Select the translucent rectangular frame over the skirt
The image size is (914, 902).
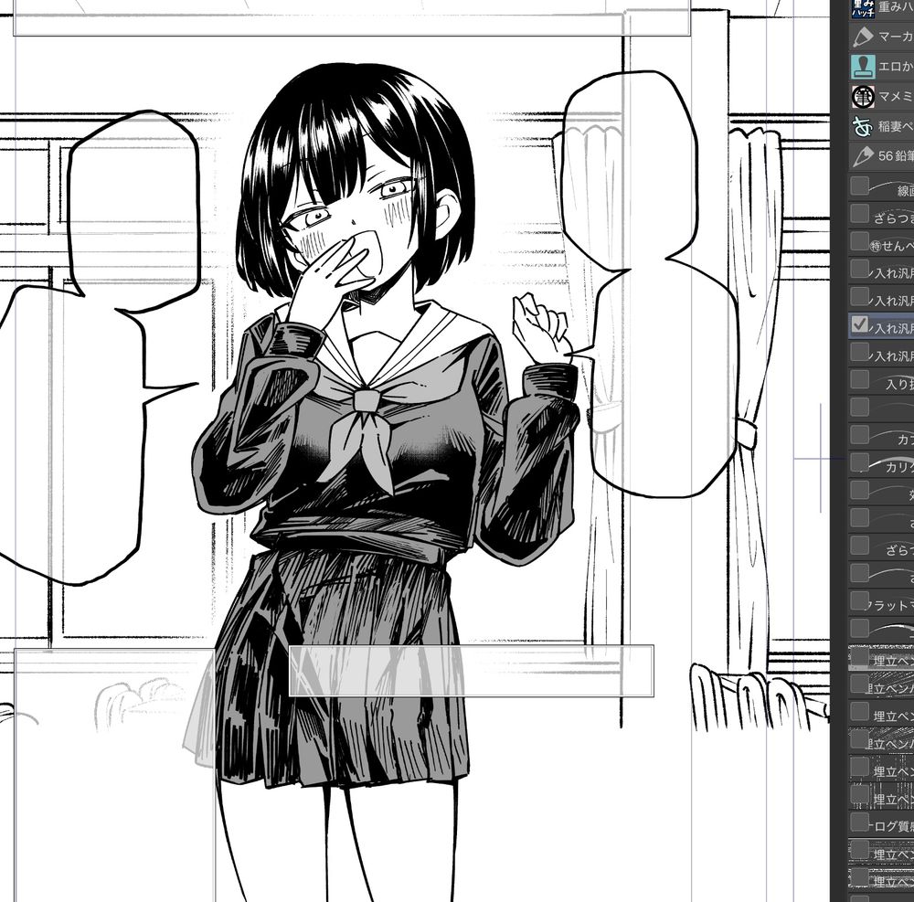point(471,671)
